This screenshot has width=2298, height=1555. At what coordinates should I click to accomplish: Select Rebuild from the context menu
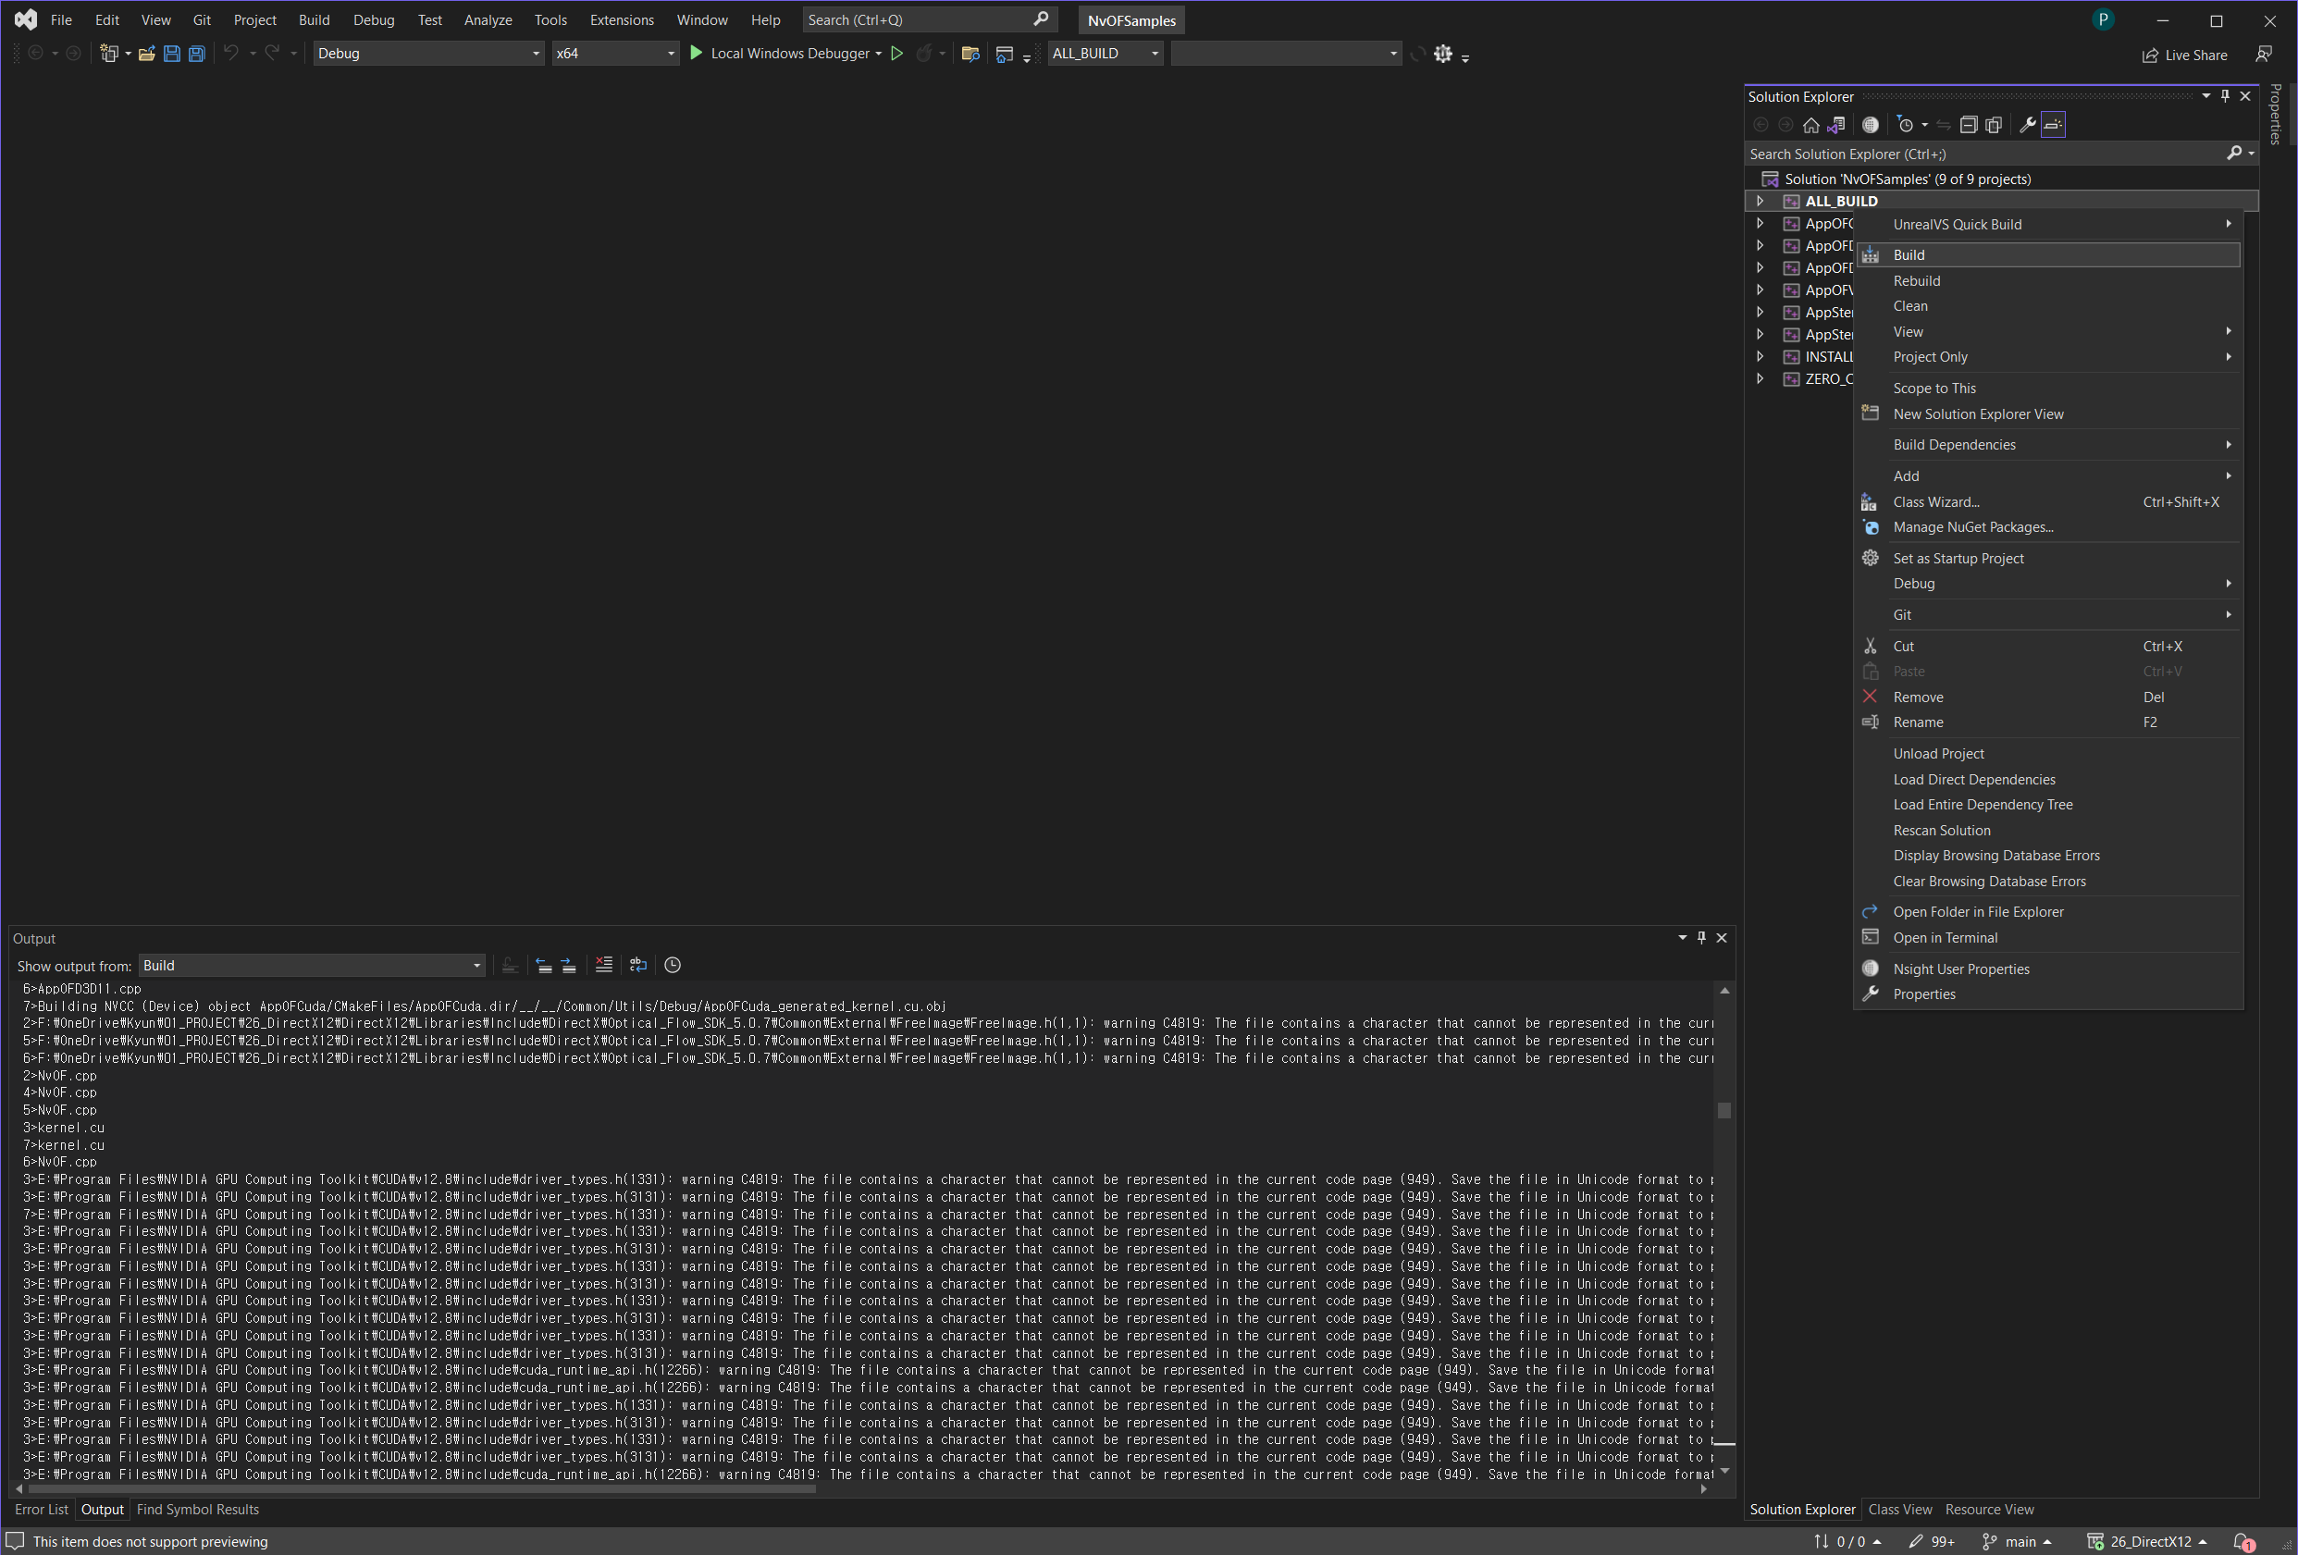tap(1915, 280)
